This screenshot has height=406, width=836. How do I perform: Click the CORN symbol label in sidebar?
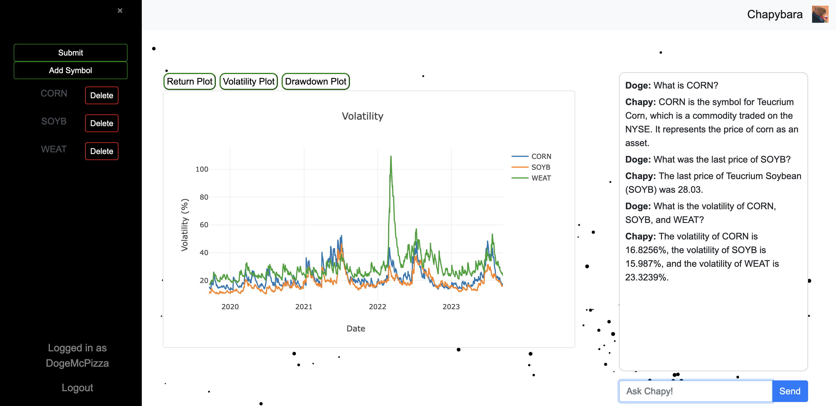pyautogui.click(x=54, y=93)
